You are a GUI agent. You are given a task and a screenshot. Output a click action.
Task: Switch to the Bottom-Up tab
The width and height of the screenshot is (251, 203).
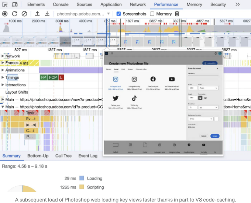(38, 156)
